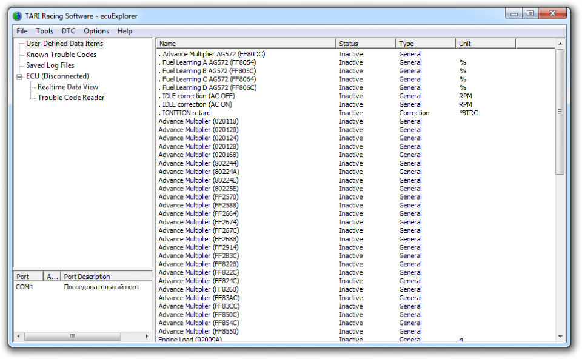Select Advance Multiplier (FF2B3C) row
The image size is (582, 359).
pos(356,255)
